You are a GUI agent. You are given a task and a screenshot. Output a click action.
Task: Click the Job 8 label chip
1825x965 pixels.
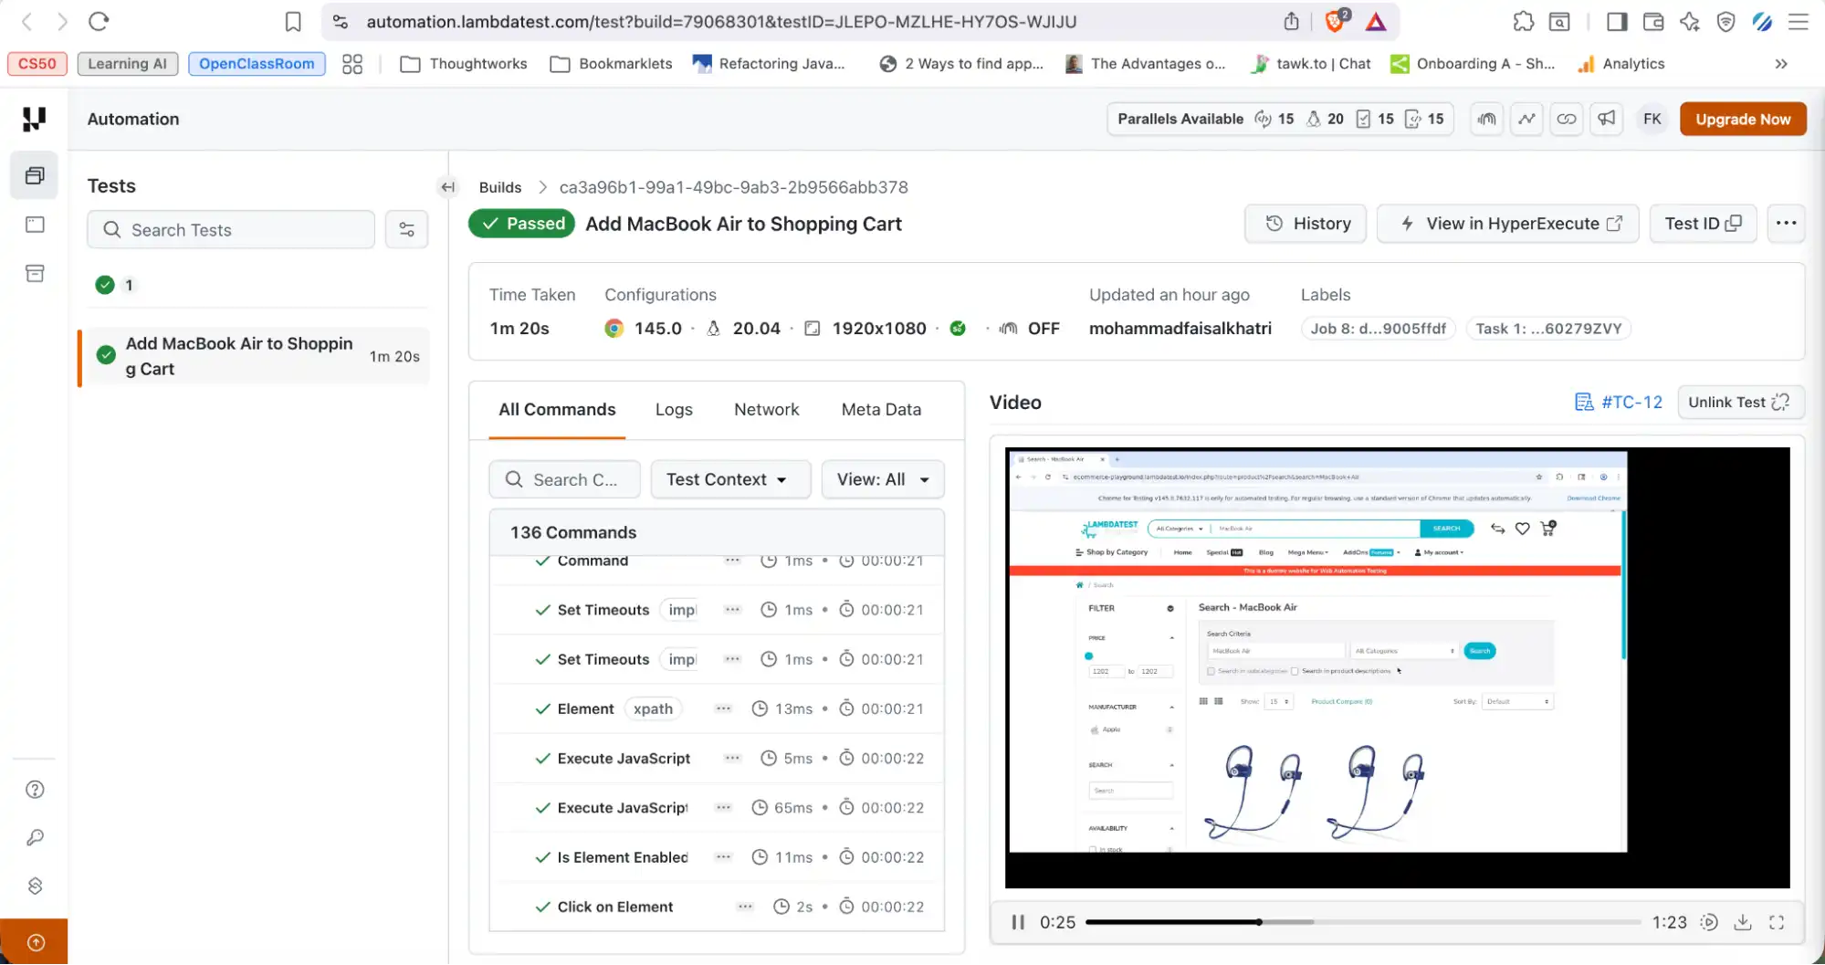[1378, 329]
